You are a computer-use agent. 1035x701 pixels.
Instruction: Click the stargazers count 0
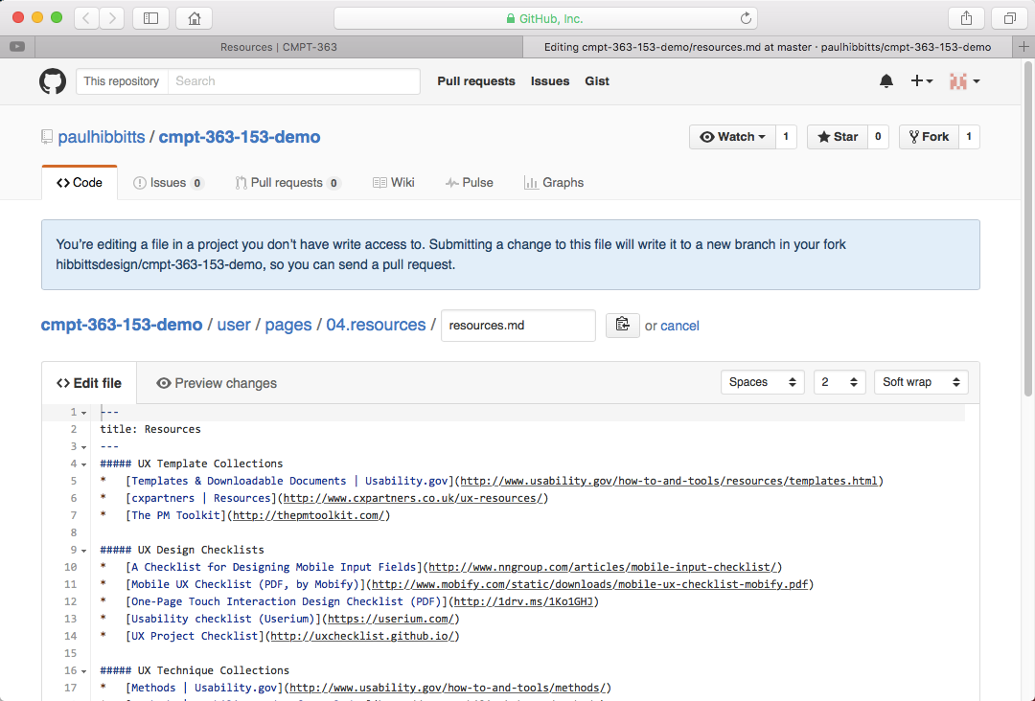coord(878,137)
